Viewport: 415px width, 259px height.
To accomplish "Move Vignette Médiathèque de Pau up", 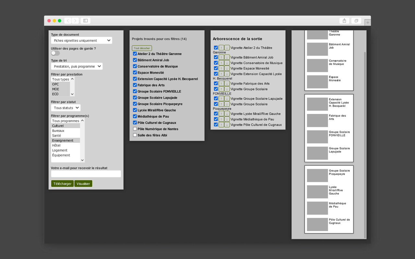I will pyautogui.click(x=221, y=119).
